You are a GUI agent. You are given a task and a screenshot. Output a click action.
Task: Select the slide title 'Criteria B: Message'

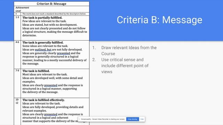pos(160,20)
